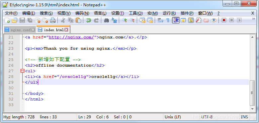259x123 pixels.
Task: Click the vertical scrollbar thumb
Action: tap(252, 93)
